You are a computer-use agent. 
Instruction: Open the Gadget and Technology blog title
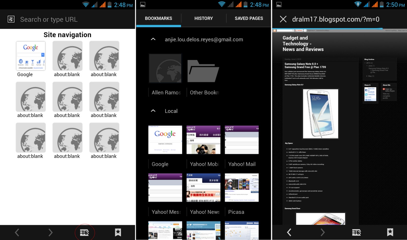tap(303, 43)
